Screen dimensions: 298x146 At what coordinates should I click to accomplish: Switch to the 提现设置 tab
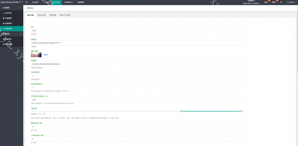point(53,15)
